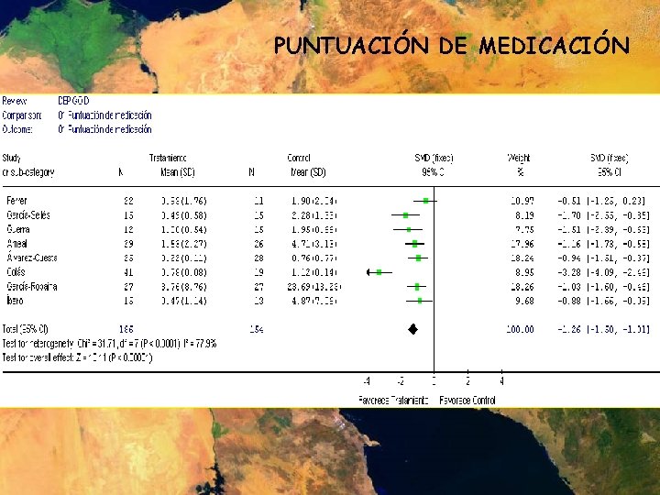Select weight value 10.97 in Ferrer row

tap(522, 201)
